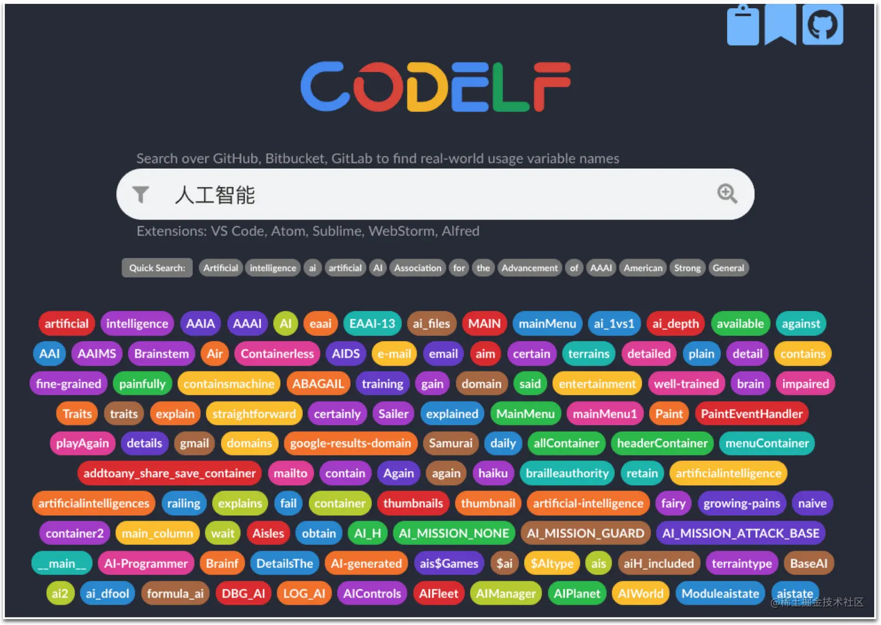Click quick search 'AAAI' chip
This screenshot has width=881, height=625.
tap(601, 268)
